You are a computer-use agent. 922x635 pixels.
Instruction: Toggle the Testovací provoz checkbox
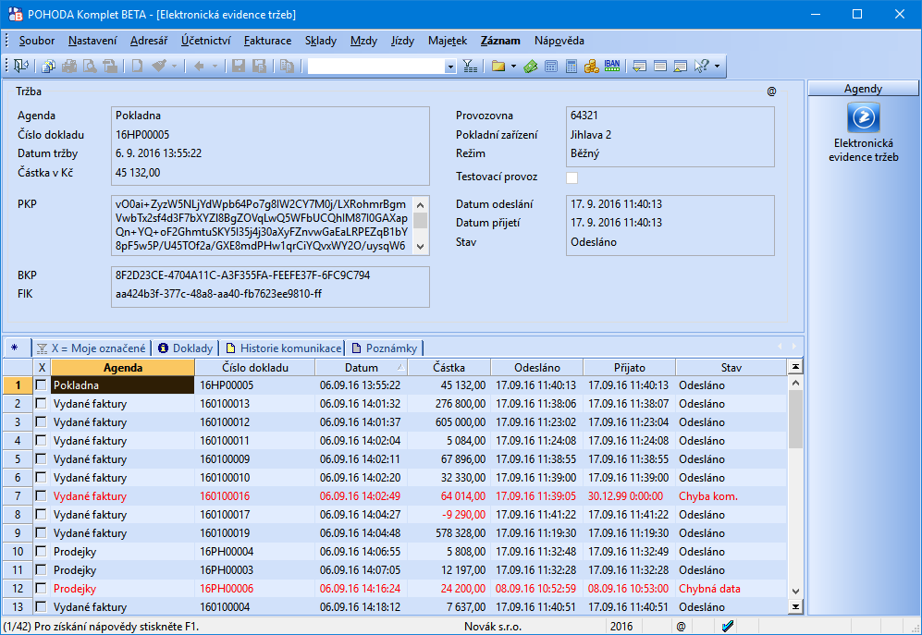click(x=572, y=177)
